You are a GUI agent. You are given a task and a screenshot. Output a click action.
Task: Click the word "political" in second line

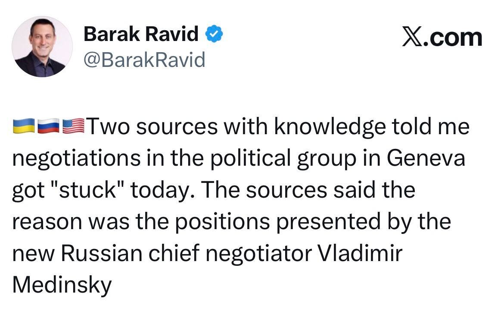coord(251,159)
